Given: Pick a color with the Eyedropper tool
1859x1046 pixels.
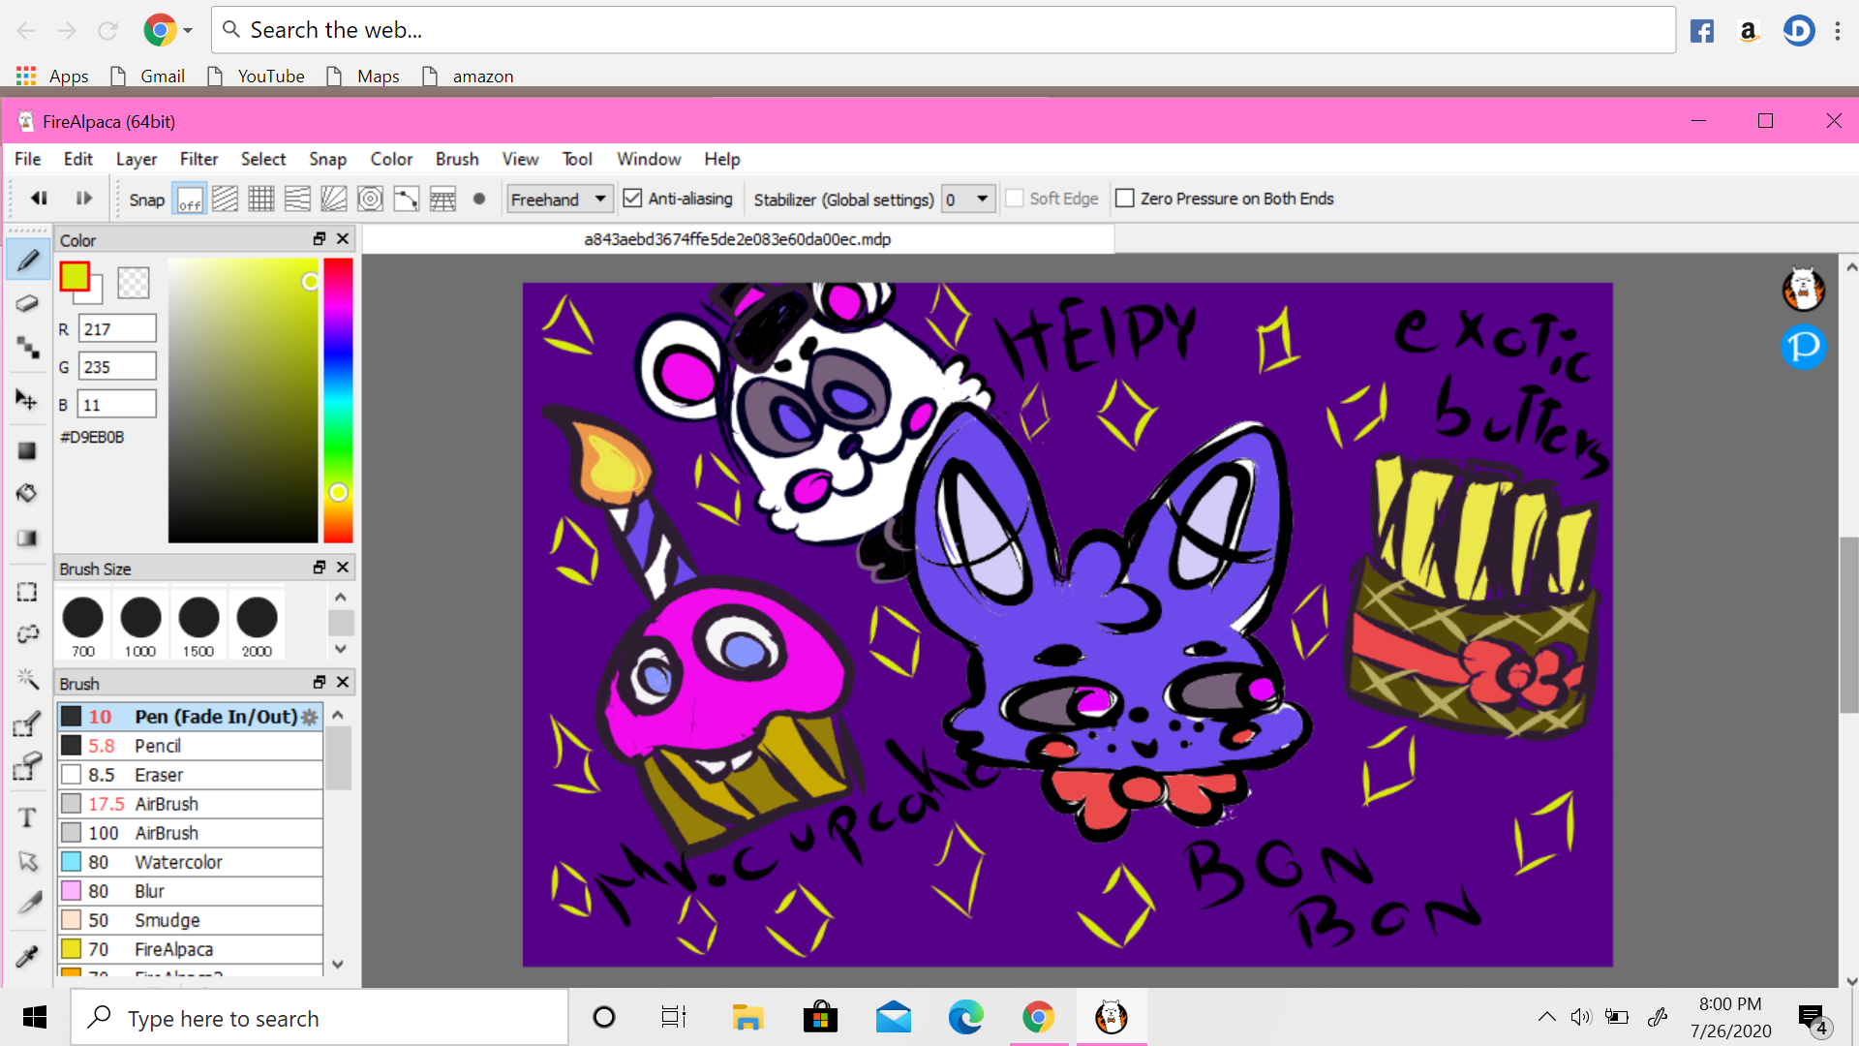Looking at the screenshot, I should [27, 954].
